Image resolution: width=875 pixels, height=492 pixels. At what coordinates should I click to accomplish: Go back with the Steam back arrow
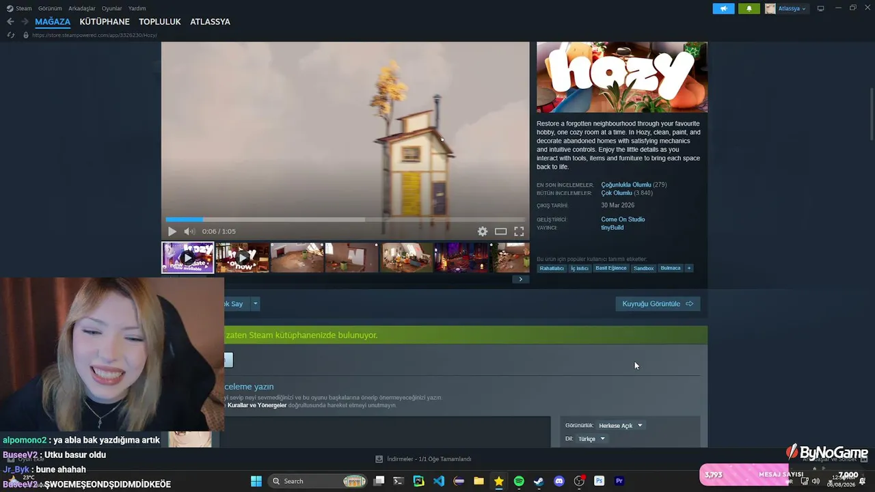pos(10,22)
